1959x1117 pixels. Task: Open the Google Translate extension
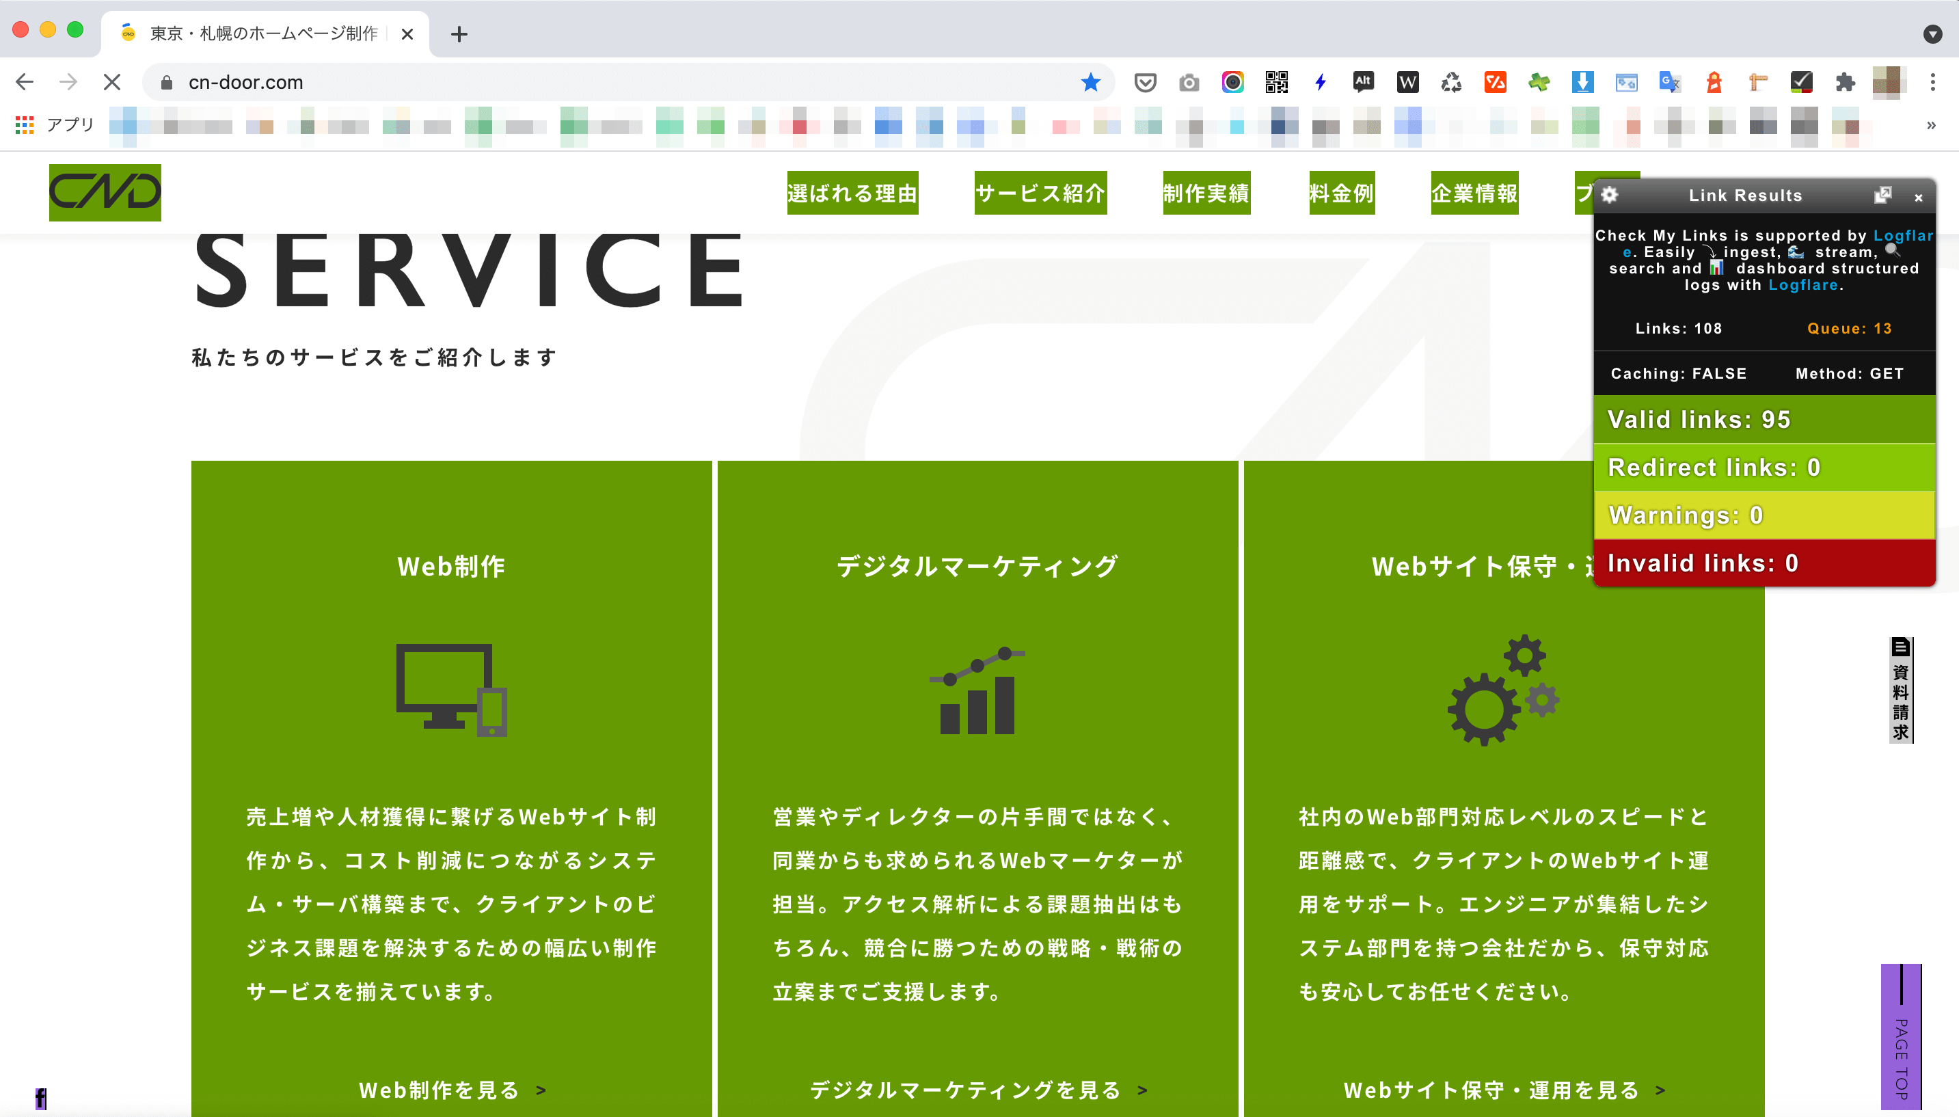(x=1670, y=82)
